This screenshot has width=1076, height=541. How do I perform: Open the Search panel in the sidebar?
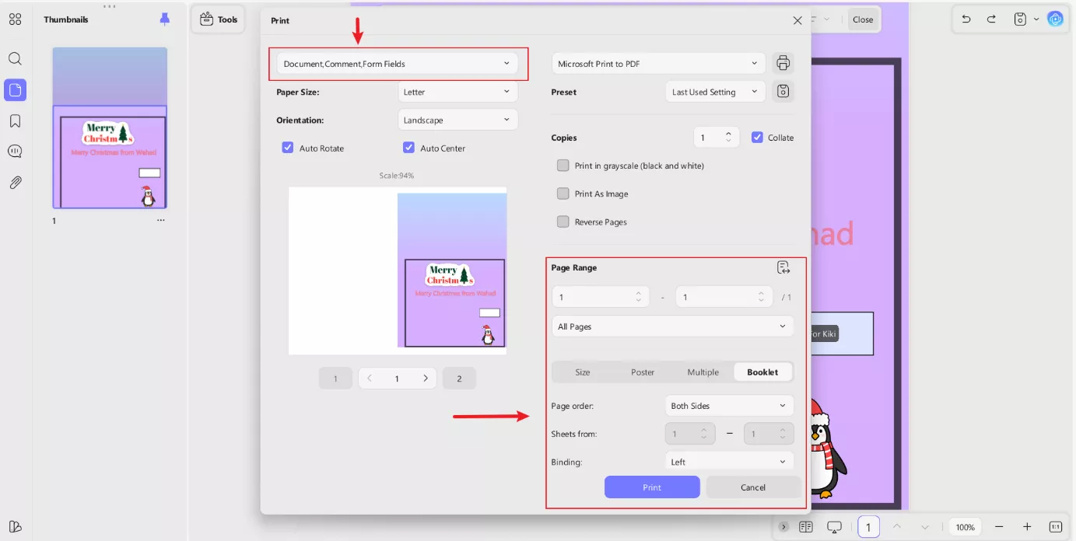pos(15,58)
